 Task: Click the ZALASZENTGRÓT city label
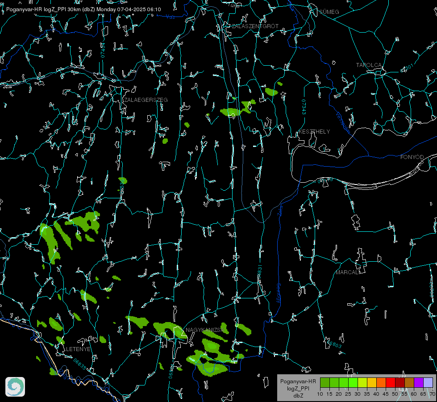coord(255,26)
